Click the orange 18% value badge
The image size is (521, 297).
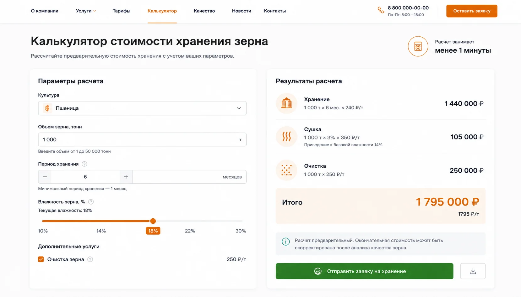pos(153,231)
